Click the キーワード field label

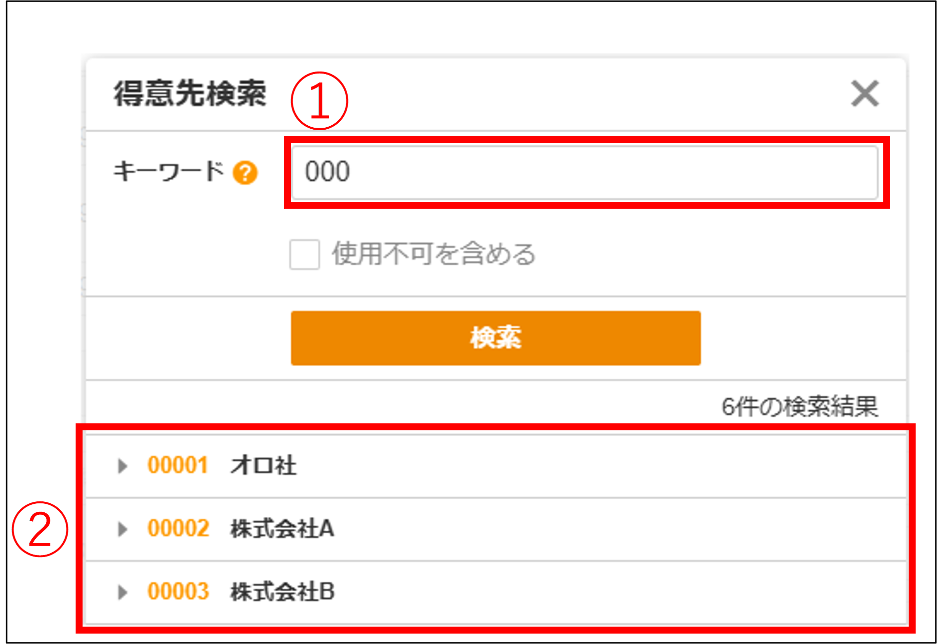click(169, 172)
